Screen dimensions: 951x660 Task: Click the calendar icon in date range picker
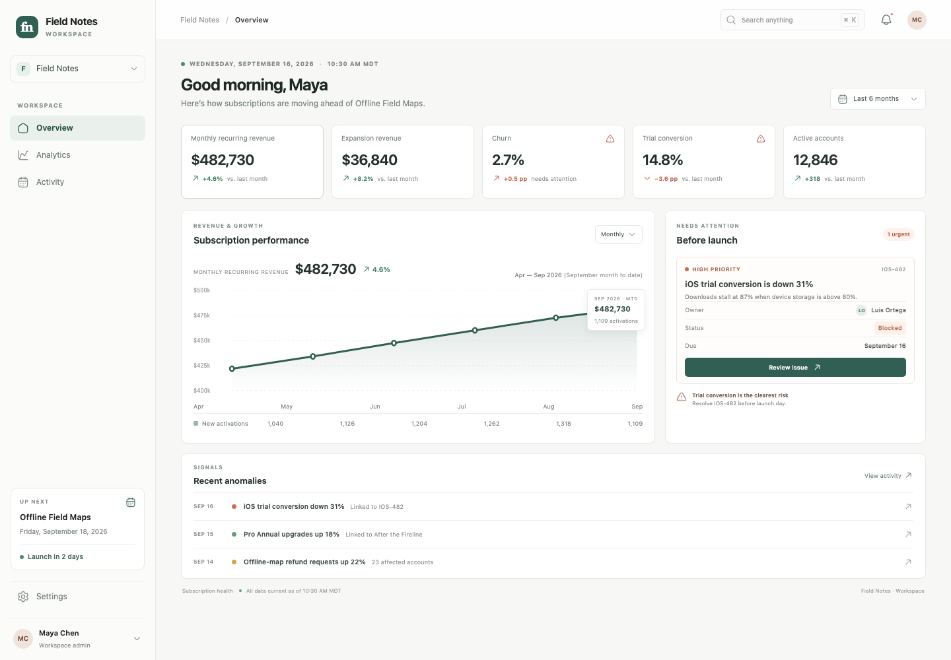pos(843,99)
